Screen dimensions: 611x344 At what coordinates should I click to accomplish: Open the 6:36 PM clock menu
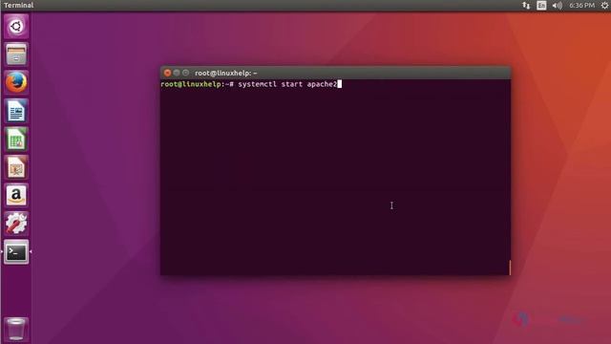tap(581, 5)
